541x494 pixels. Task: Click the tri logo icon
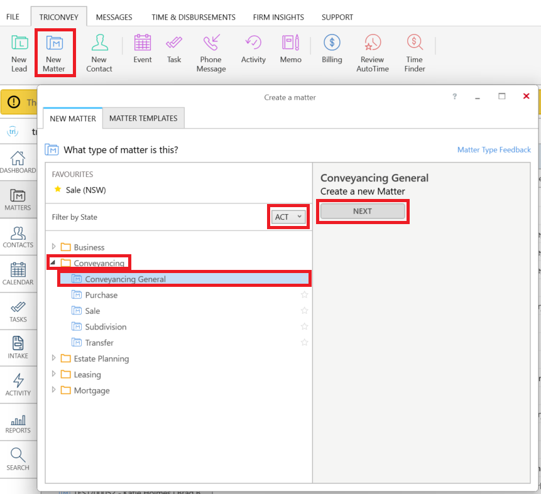[13, 131]
